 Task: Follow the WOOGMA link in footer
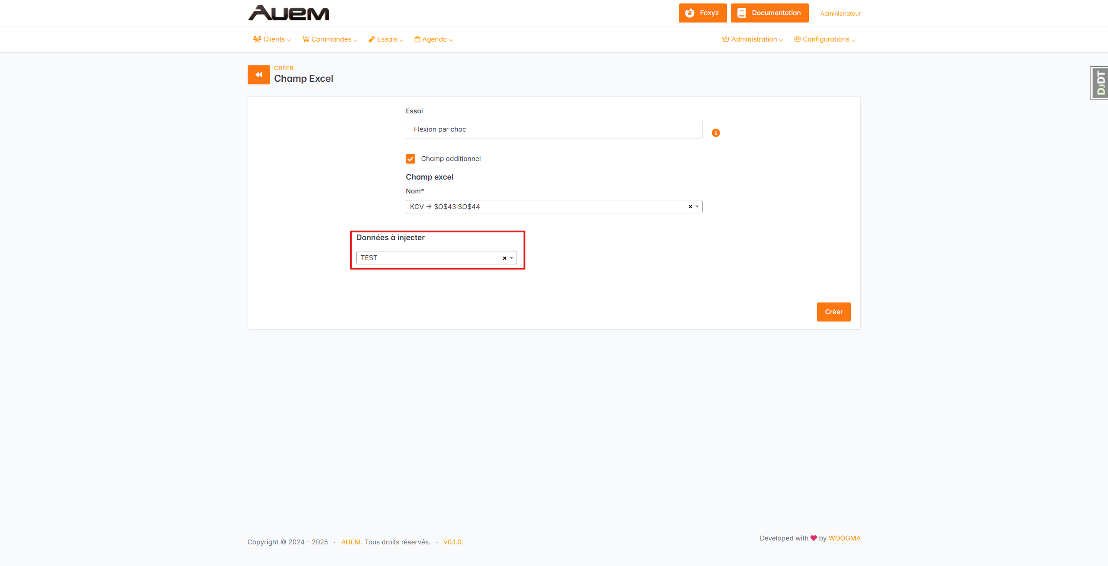[844, 538]
